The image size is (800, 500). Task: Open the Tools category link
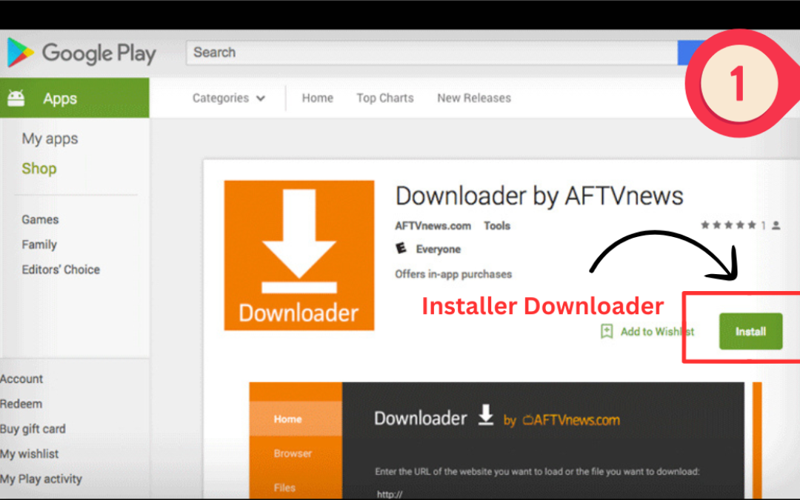(x=497, y=226)
